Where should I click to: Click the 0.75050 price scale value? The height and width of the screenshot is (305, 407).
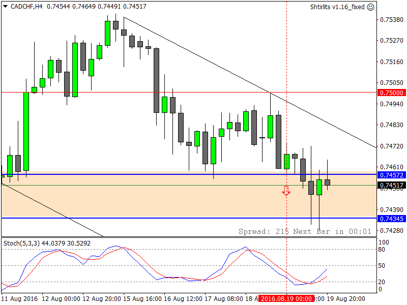391,83
